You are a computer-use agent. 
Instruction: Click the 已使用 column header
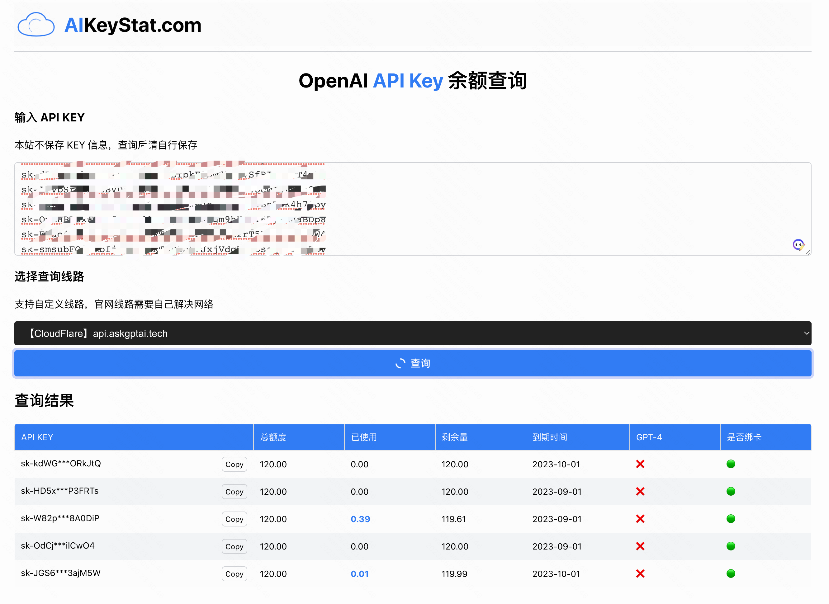363,437
